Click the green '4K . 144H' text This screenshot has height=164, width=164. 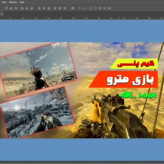click(x=138, y=96)
